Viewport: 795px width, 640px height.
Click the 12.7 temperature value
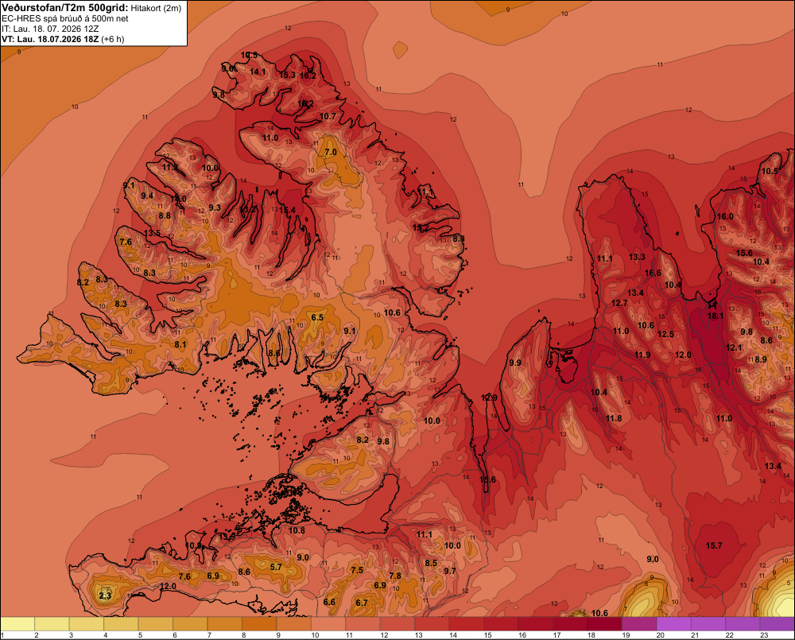(619, 303)
